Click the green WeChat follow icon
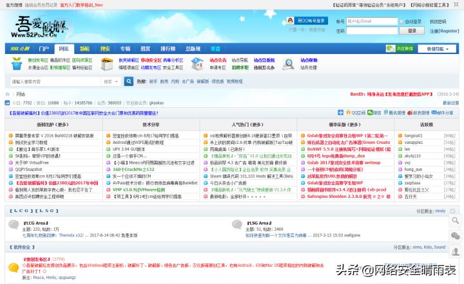 point(390,49)
